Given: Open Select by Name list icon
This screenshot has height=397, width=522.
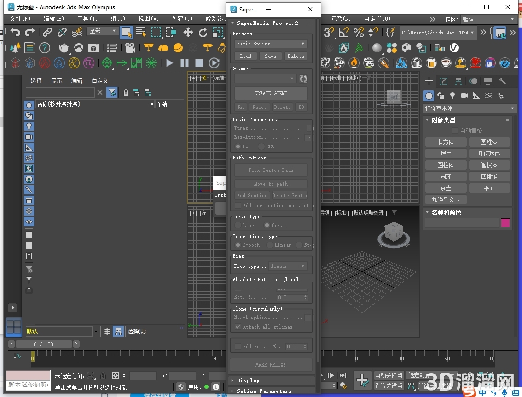Looking at the screenshot, I should [141, 32].
